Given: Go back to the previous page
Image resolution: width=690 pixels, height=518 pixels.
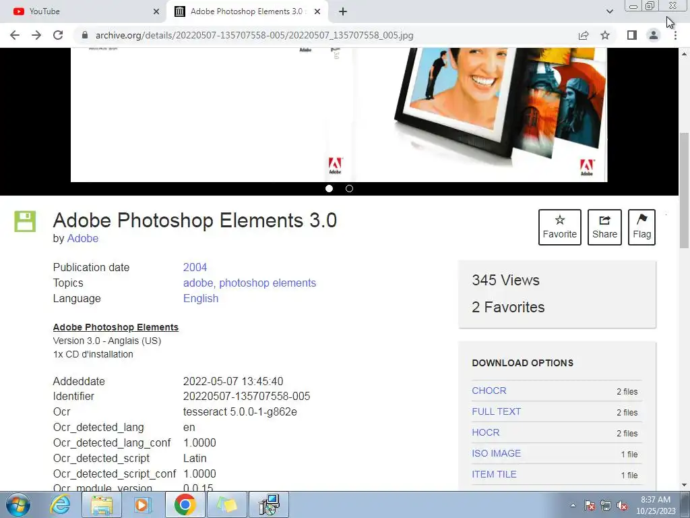Looking at the screenshot, I should [15, 35].
